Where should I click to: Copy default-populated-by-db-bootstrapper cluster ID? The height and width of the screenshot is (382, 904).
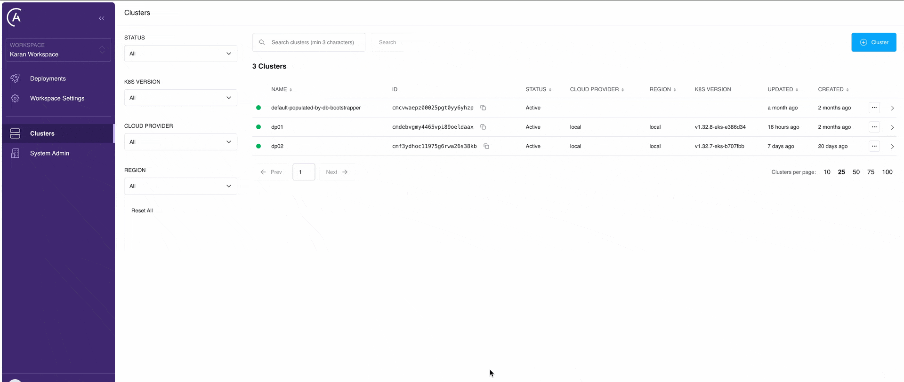[x=483, y=108]
